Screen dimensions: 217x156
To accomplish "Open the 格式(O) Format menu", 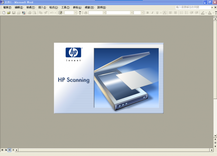I will click(x=54, y=7).
